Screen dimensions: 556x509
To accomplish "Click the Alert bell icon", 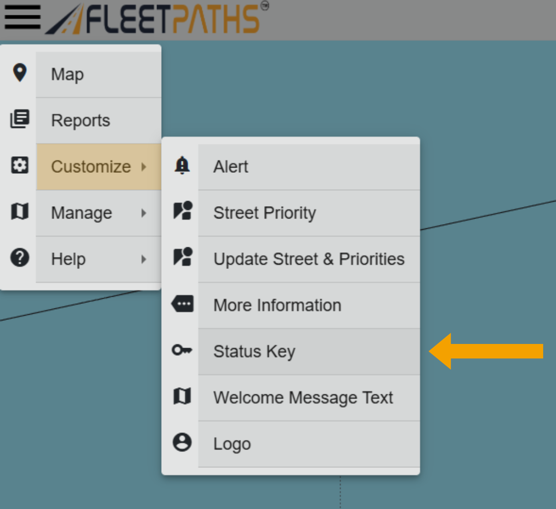I will click(x=182, y=166).
